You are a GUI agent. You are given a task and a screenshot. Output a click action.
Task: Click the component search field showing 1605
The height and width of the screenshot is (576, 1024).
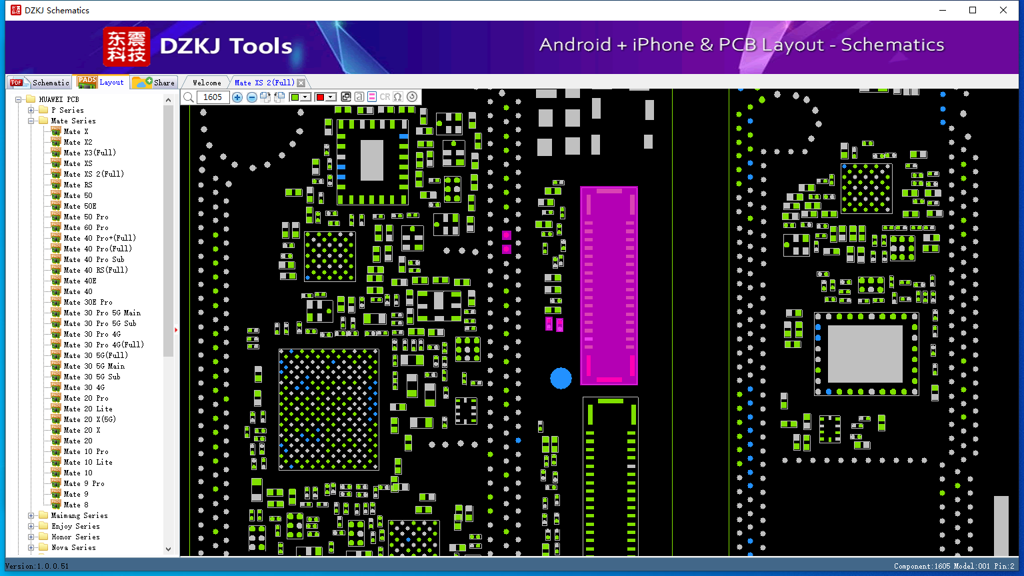pyautogui.click(x=213, y=97)
